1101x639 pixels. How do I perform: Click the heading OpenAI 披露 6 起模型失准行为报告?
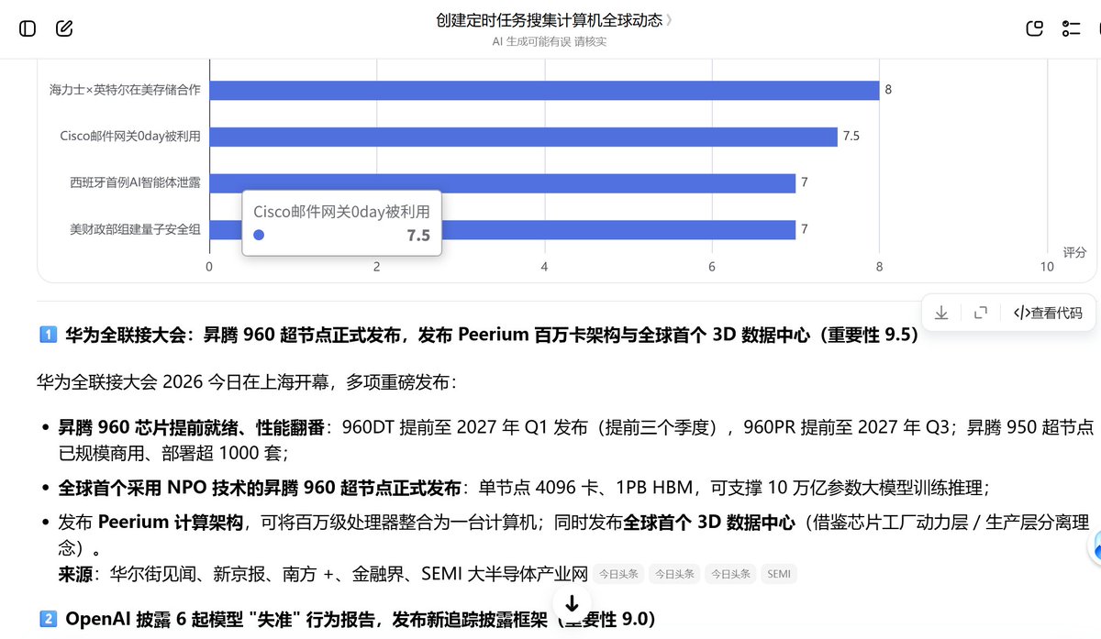click(361, 620)
